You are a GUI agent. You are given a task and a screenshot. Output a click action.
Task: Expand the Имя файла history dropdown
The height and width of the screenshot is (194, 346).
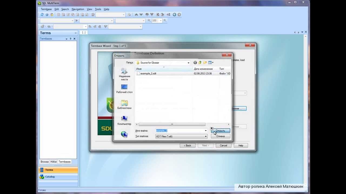[x=206, y=131]
